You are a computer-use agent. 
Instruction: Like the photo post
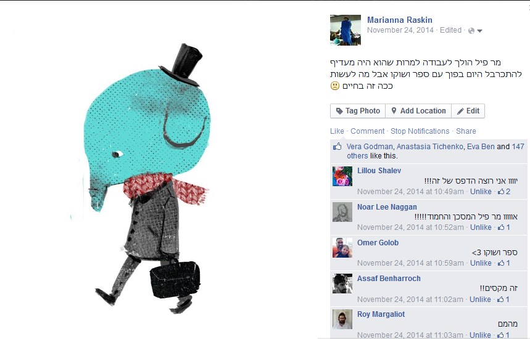[337, 131]
